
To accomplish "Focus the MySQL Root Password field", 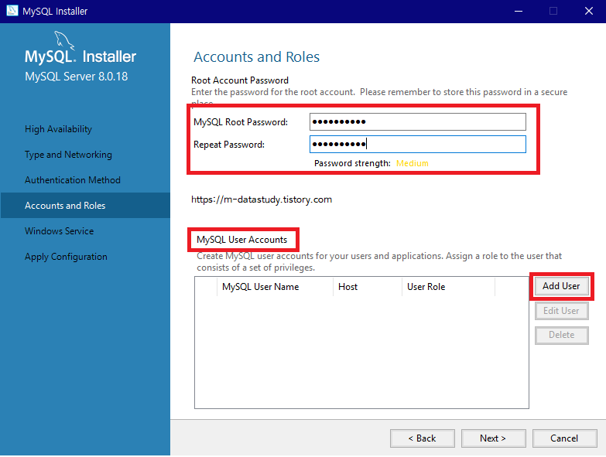I will click(417, 122).
